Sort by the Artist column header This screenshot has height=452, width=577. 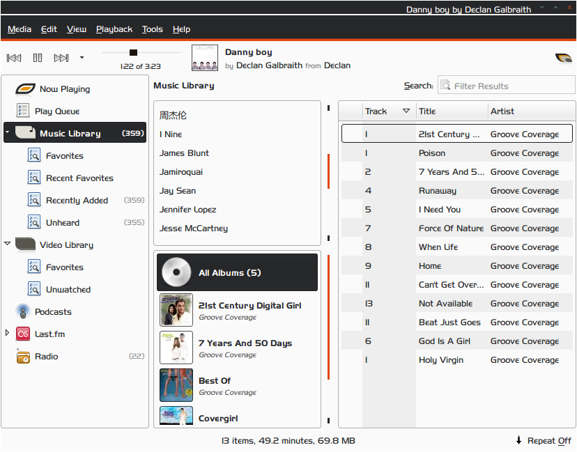tap(532, 111)
